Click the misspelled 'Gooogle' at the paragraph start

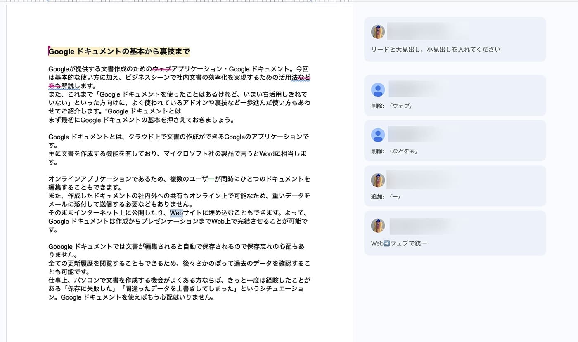59,247
